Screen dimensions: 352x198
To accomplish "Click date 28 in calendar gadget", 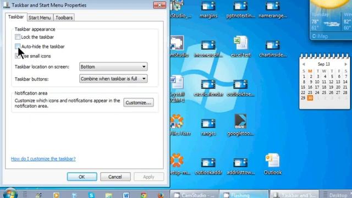I will click(345, 92).
